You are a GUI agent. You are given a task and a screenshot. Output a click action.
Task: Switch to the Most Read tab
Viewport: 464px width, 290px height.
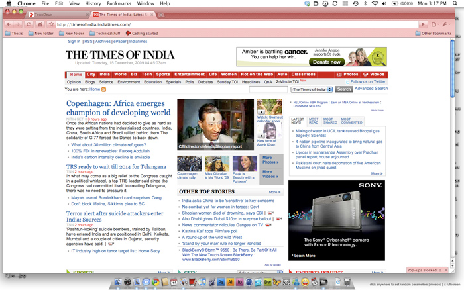click(x=314, y=121)
